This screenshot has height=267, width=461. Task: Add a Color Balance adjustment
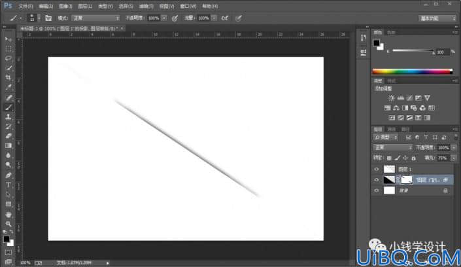point(396,108)
